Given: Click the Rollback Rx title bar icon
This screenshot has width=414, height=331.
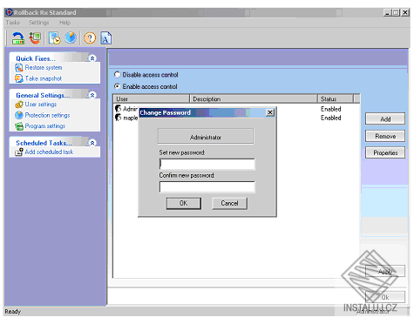Looking at the screenshot, I should (9, 12).
